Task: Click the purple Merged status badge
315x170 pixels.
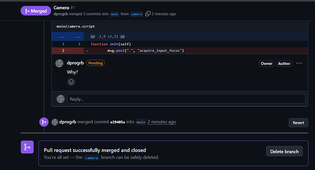Action: click(x=36, y=11)
